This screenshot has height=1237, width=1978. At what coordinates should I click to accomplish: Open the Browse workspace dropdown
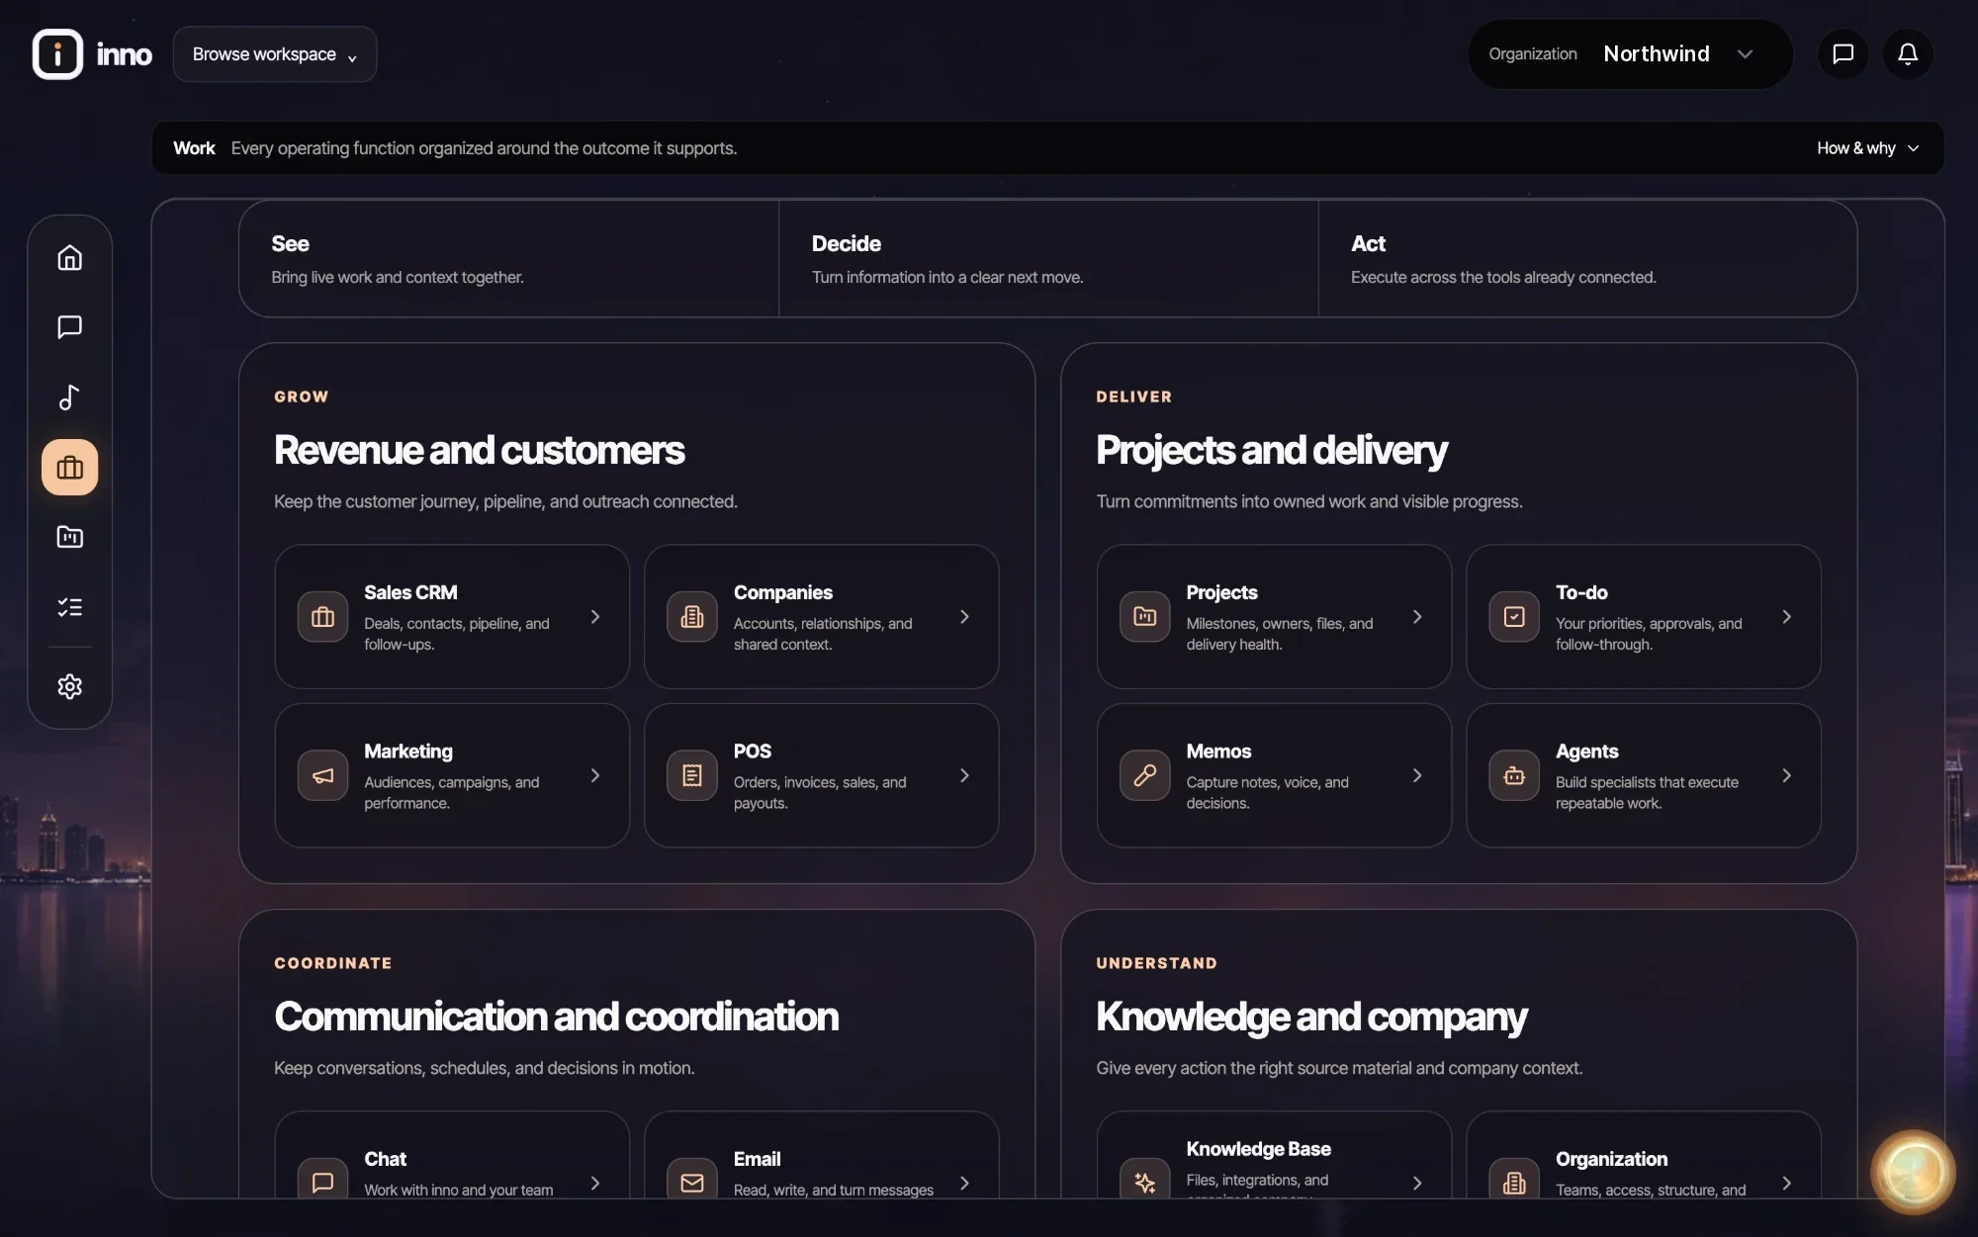[275, 54]
